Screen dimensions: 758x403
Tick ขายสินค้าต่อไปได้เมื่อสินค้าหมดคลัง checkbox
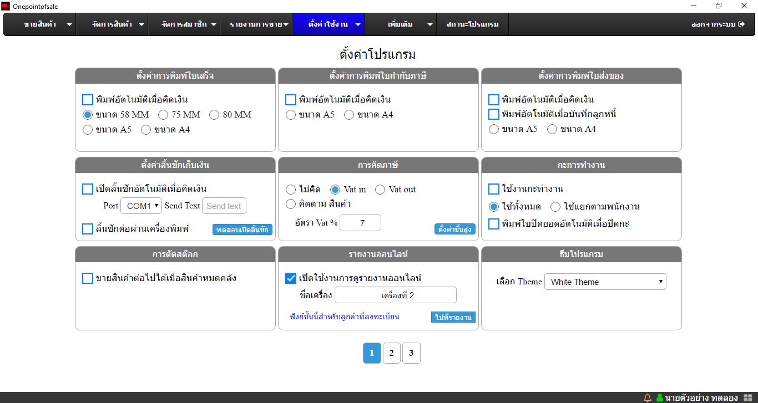point(88,278)
